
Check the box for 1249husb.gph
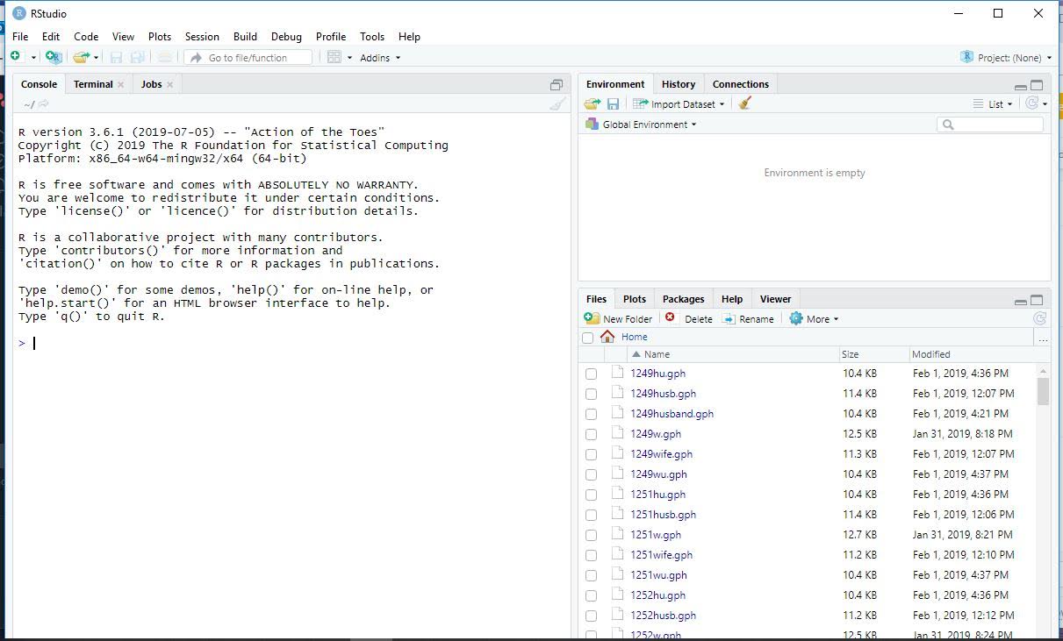point(591,394)
